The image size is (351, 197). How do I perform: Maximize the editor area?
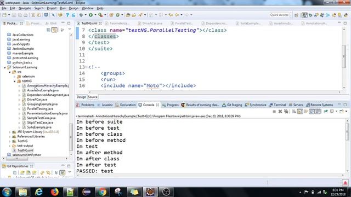coord(345,23)
